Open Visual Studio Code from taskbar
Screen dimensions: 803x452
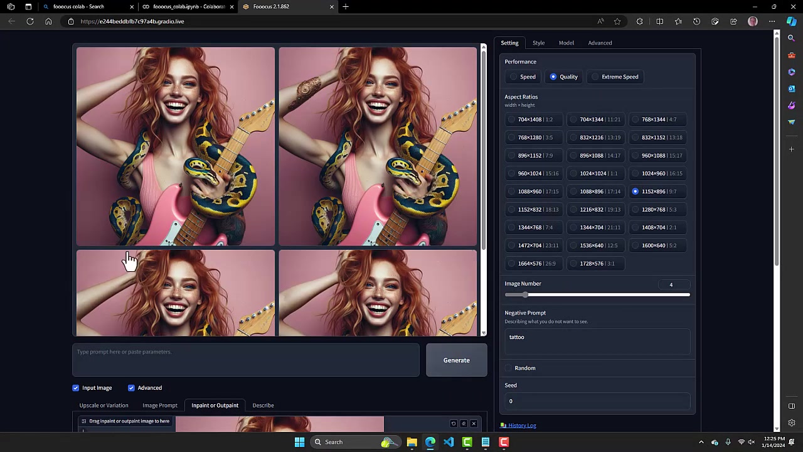(x=449, y=442)
